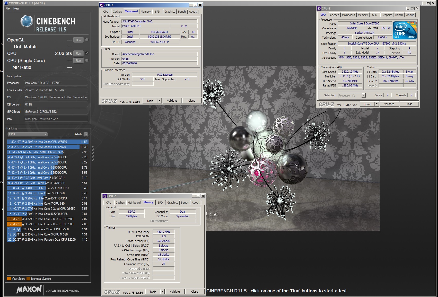Viewport: 438px width, 297px height.
Task: Select ranking row 16 scoring 2.07
Action: click(x=48, y=219)
